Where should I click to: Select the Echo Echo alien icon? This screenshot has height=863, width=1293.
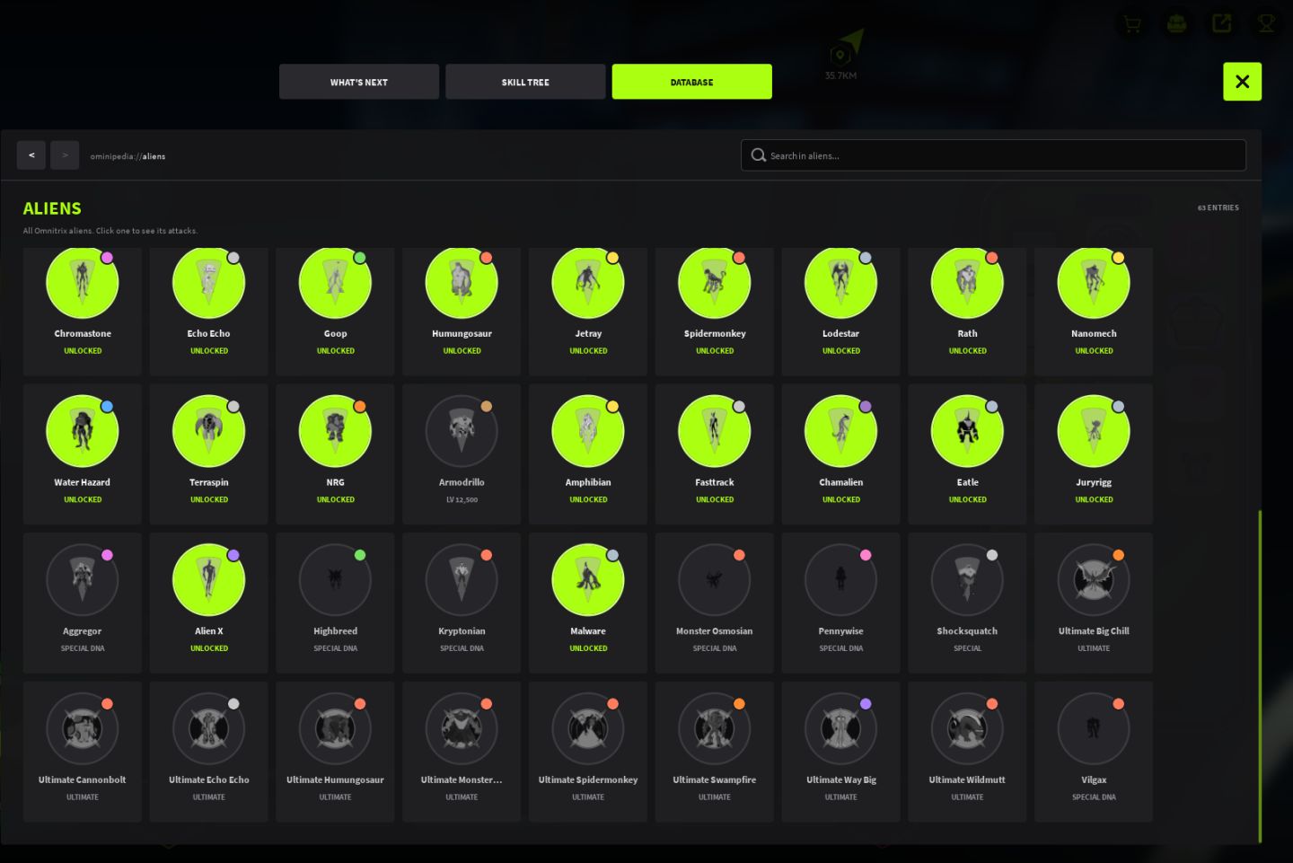point(208,282)
